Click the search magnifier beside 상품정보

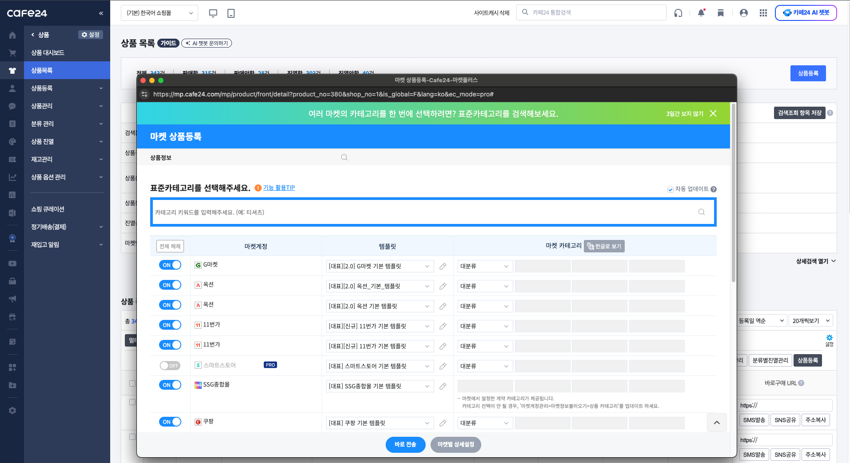[x=344, y=157]
